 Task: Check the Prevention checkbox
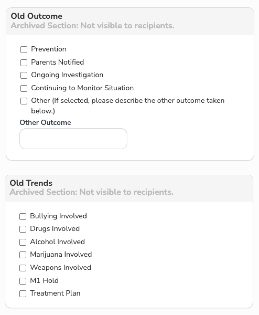(x=24, y=49)
